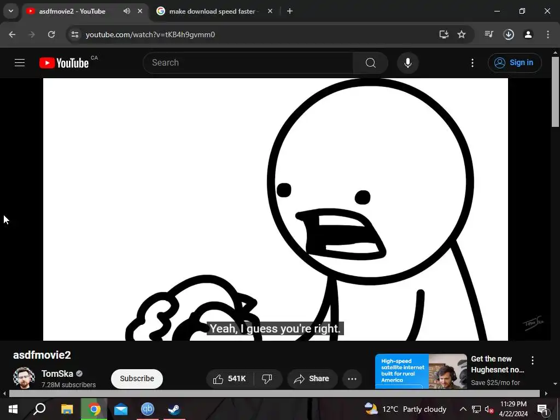Click the 7.28M subscribers text
560x420 pixels.
(68, 384)
